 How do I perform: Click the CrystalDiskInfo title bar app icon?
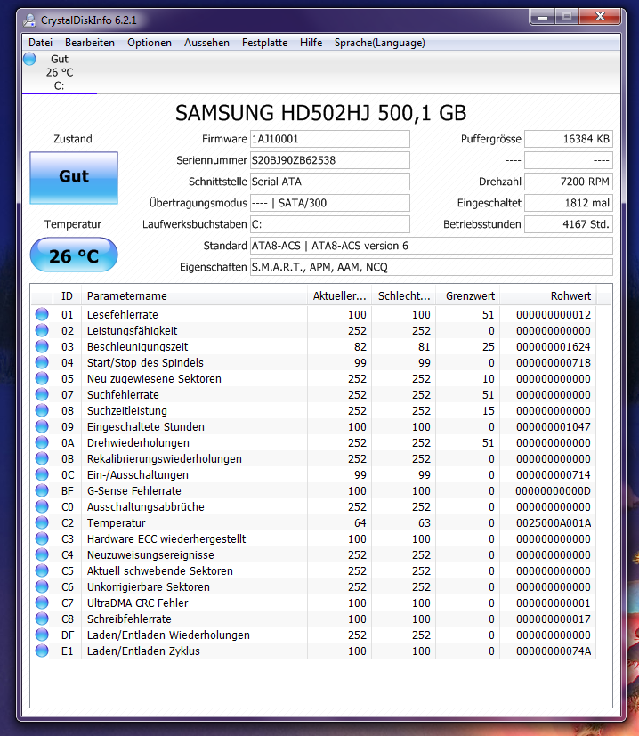tap(29, 20)
